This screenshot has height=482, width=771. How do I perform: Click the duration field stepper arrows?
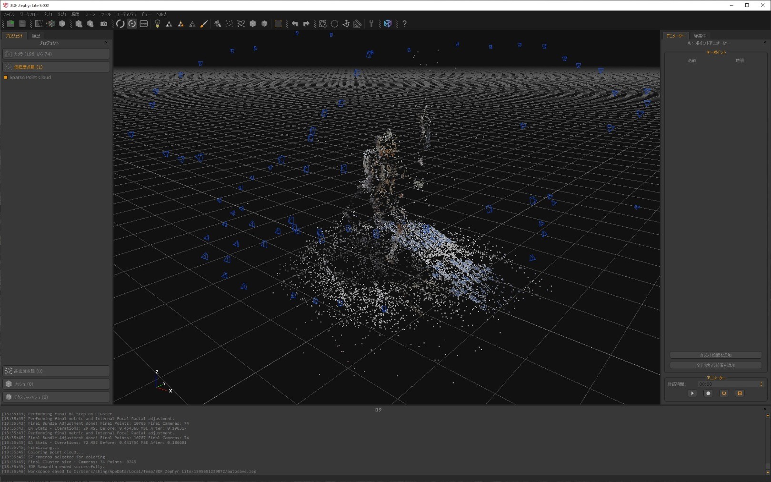pos(761,384)
